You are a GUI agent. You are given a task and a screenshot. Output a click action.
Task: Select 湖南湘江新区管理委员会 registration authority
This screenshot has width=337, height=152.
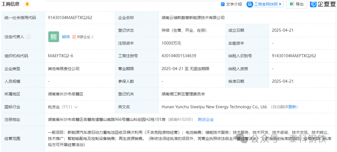(183, 94)
